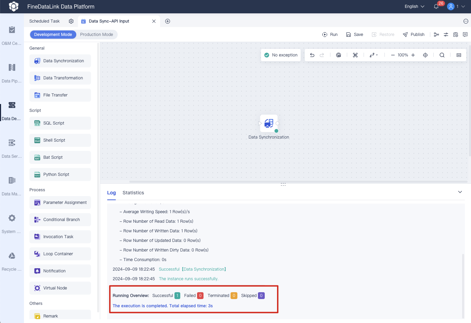Open the Recycle Bin sidebar module
Viewport: 471px width, 323px height.
tap(12, 261)
